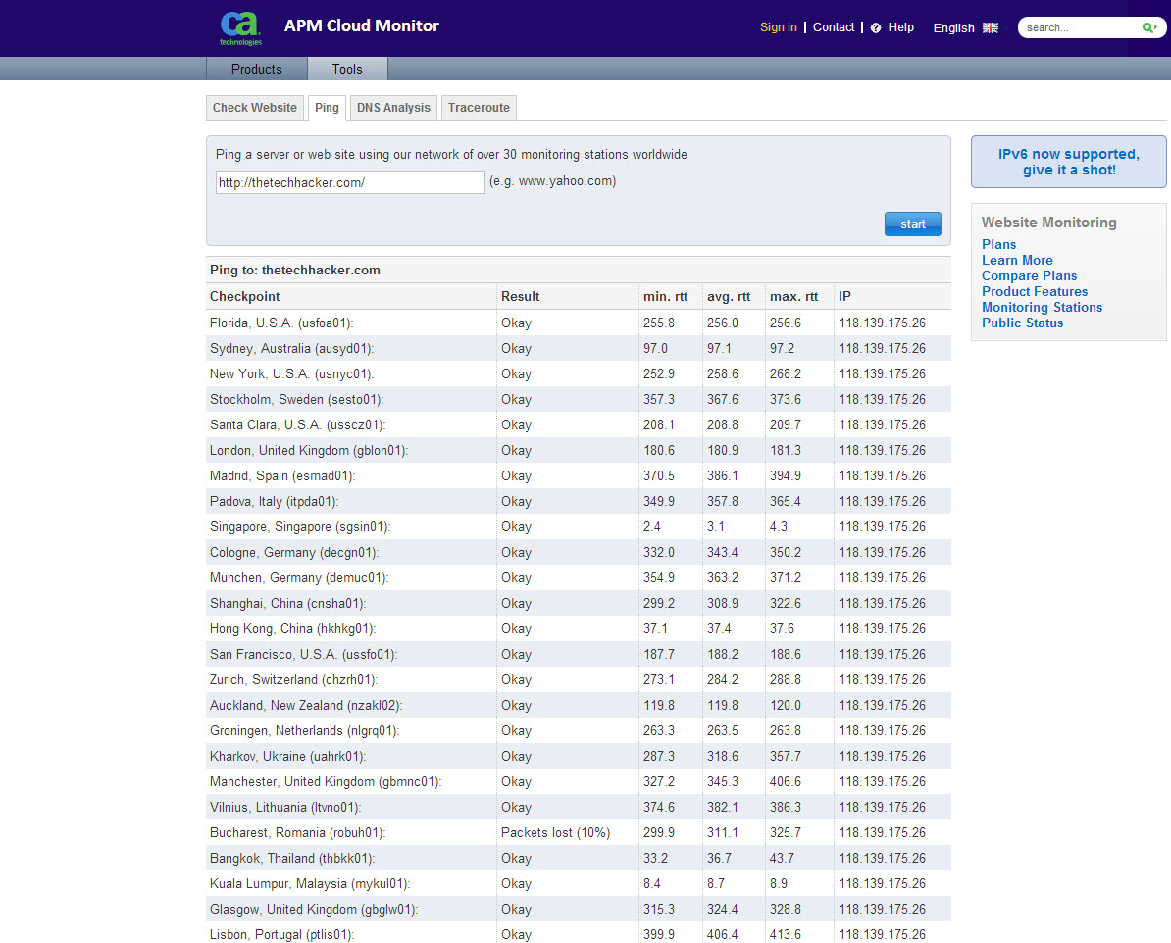Open the Learn More link
This screenshot has height=943, width=1171.
pos(1017,260)
